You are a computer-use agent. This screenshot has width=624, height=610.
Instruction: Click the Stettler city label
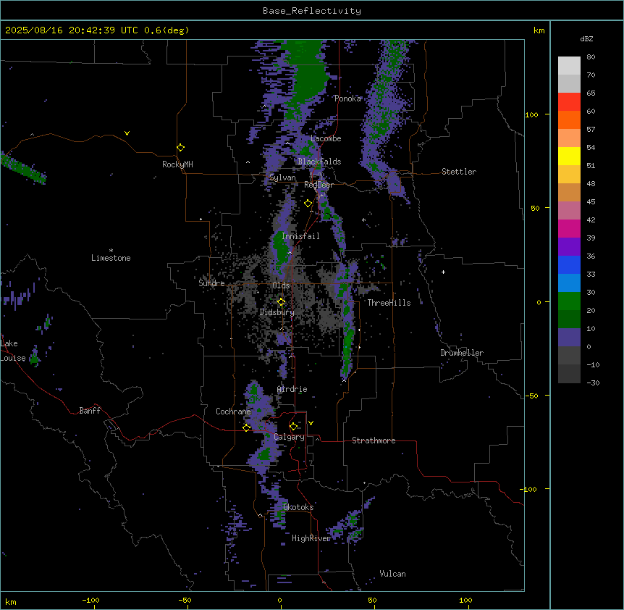point(459,172)
